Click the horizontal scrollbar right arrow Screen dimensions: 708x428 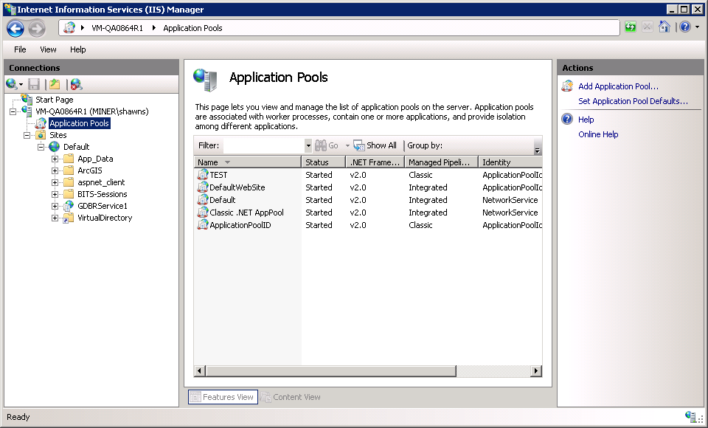coord(536,371)
